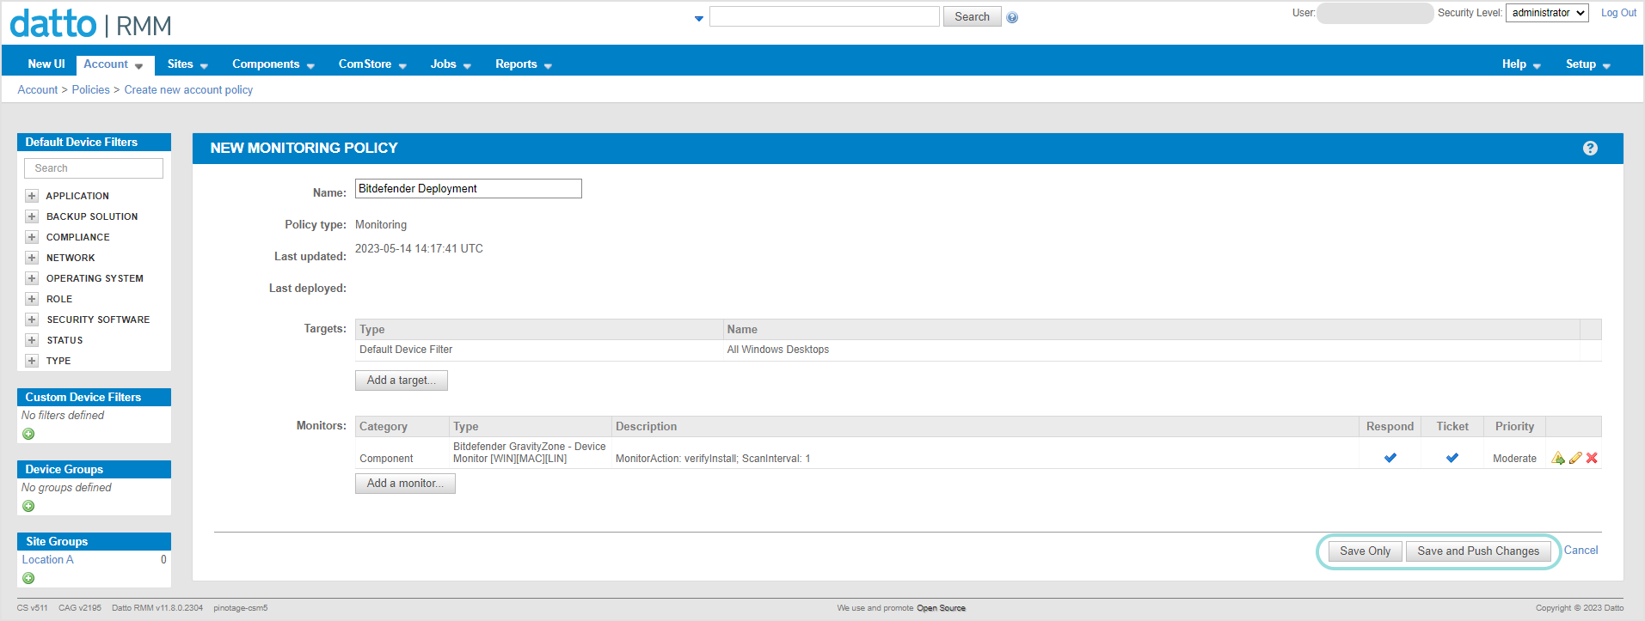Expand the SECURITY SOFTWARE filter tree
Image resolution: width=1645 pixels, height=621 pixels.
[32, 320]
